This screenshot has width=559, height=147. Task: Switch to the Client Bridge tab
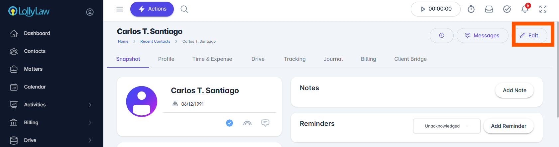point(410,59)
